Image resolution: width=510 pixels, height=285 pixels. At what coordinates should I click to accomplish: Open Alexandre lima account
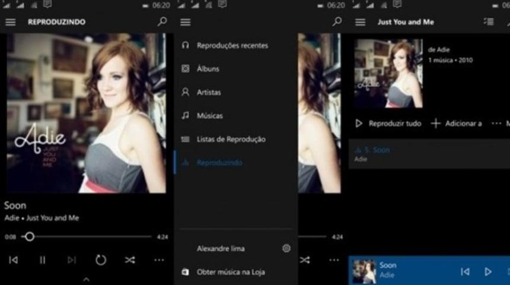click(221, 249)
